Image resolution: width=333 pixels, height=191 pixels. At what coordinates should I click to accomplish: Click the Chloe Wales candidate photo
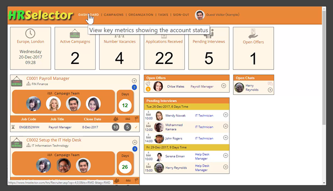[158, 86]
